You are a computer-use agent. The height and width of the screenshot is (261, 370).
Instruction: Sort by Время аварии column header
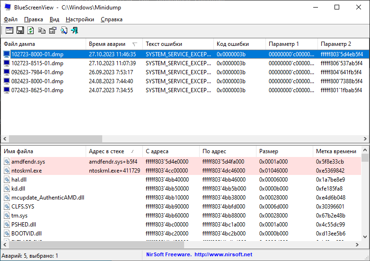tap(114, 44)
